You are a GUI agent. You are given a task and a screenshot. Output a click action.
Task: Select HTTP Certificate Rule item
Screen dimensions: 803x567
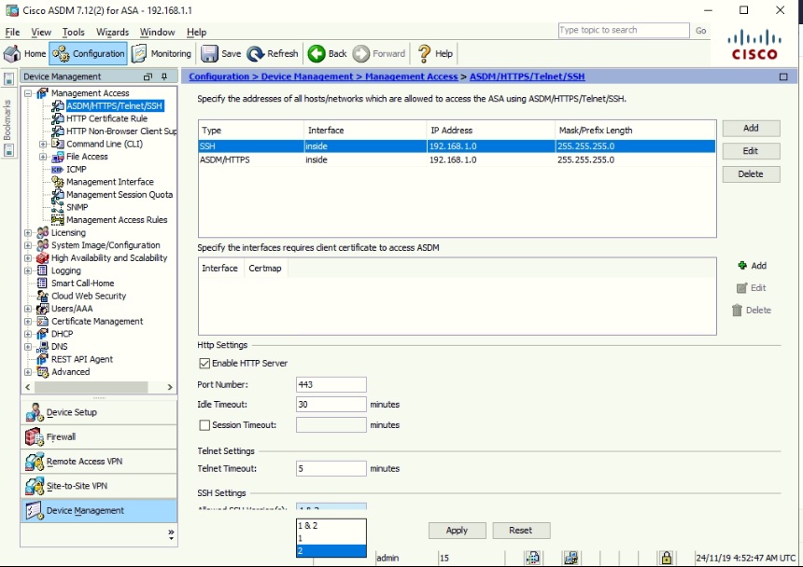pyautogui.click(x=106, y=118)
